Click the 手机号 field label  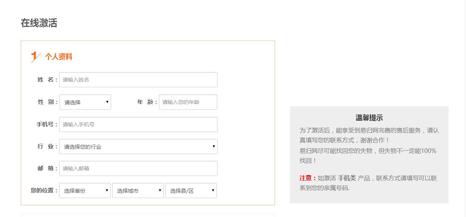tap(47, 124)
